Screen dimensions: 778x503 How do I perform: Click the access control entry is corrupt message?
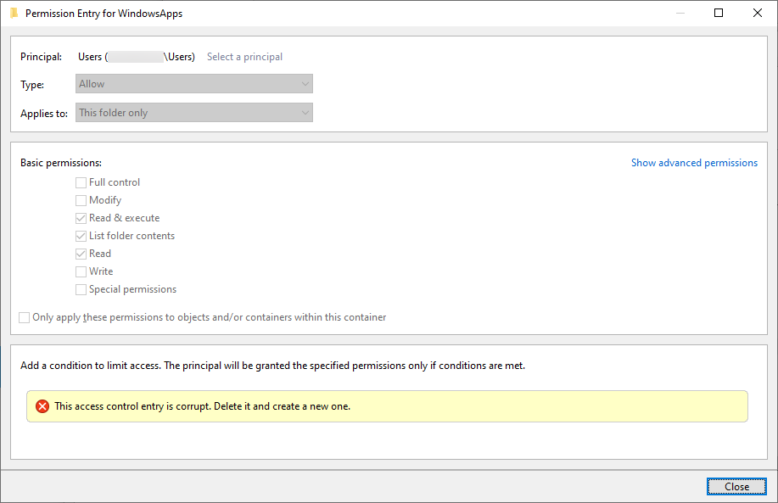tap(203, 406)
